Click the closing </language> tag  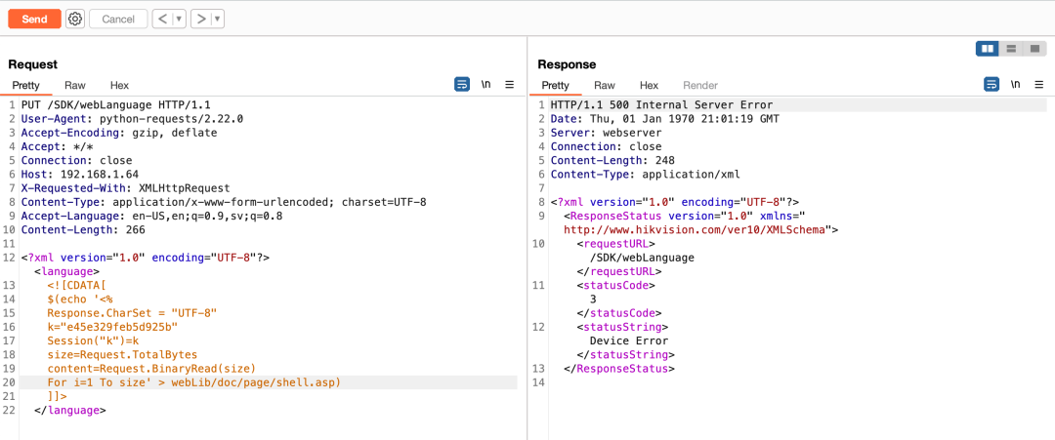click(x=69, y=410)
